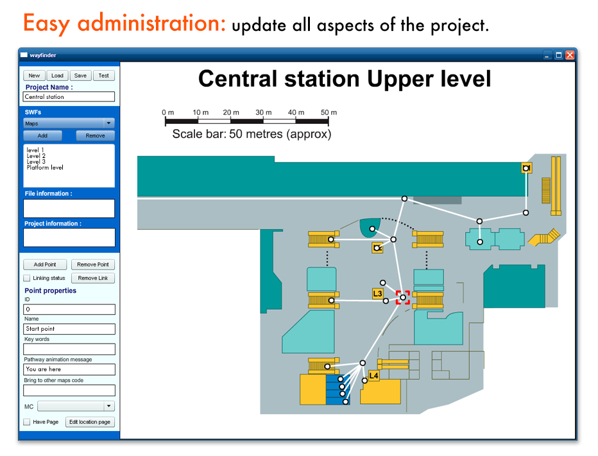The width and height of the screenshot is (598, 456).
Task: Click the Remove Link button
Action: tap(93, 278)
